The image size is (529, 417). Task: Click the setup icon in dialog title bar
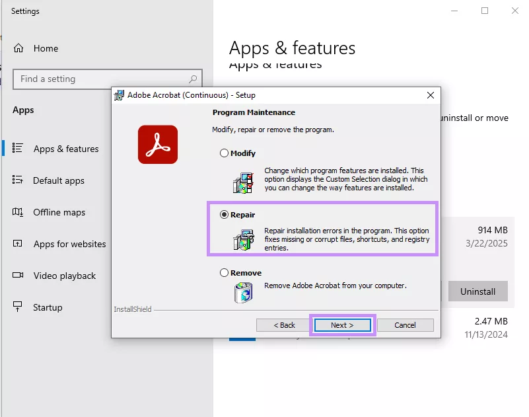[x=120, y=95]
